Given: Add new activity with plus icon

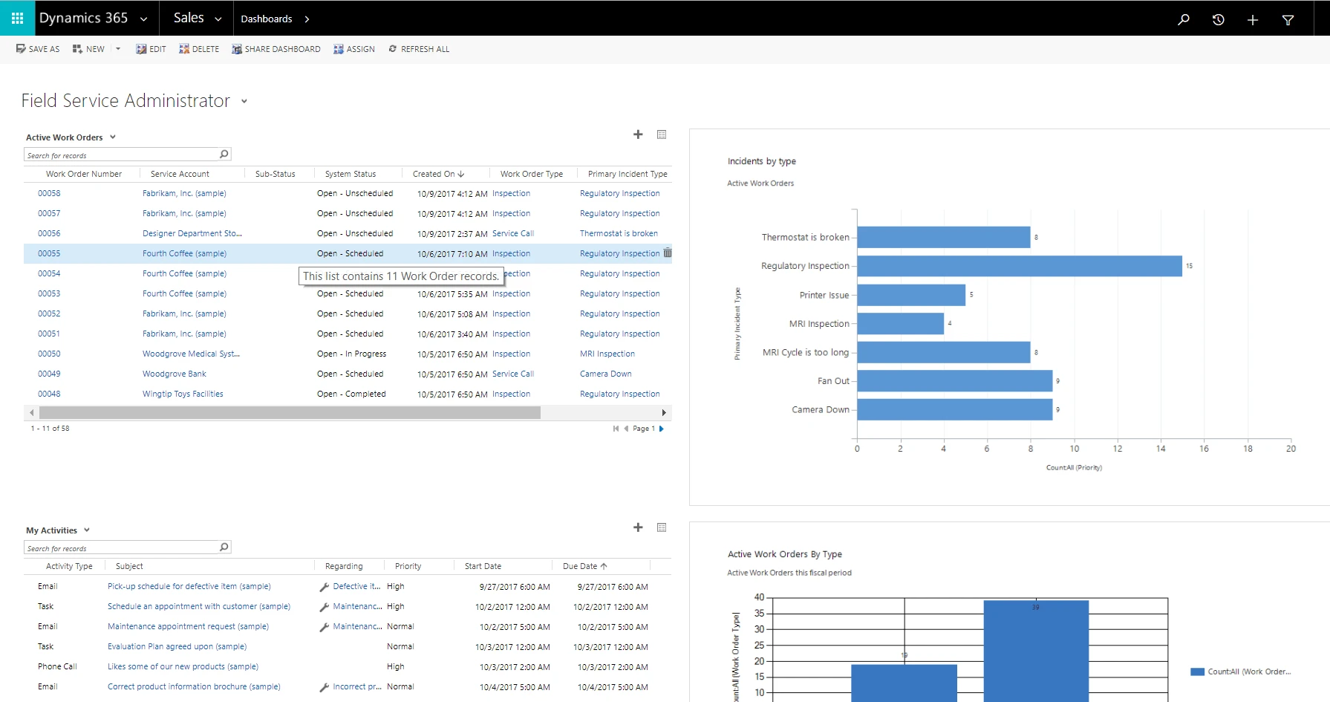Looking at the screenshot, I should click(638, 527).
